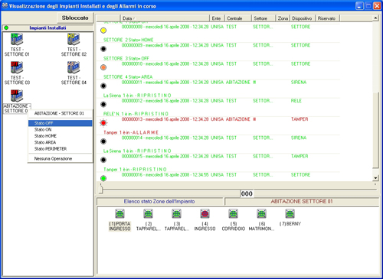Click zone icon (7) BERNY
This screenshot has height=279, width=383.
point(290,213)
